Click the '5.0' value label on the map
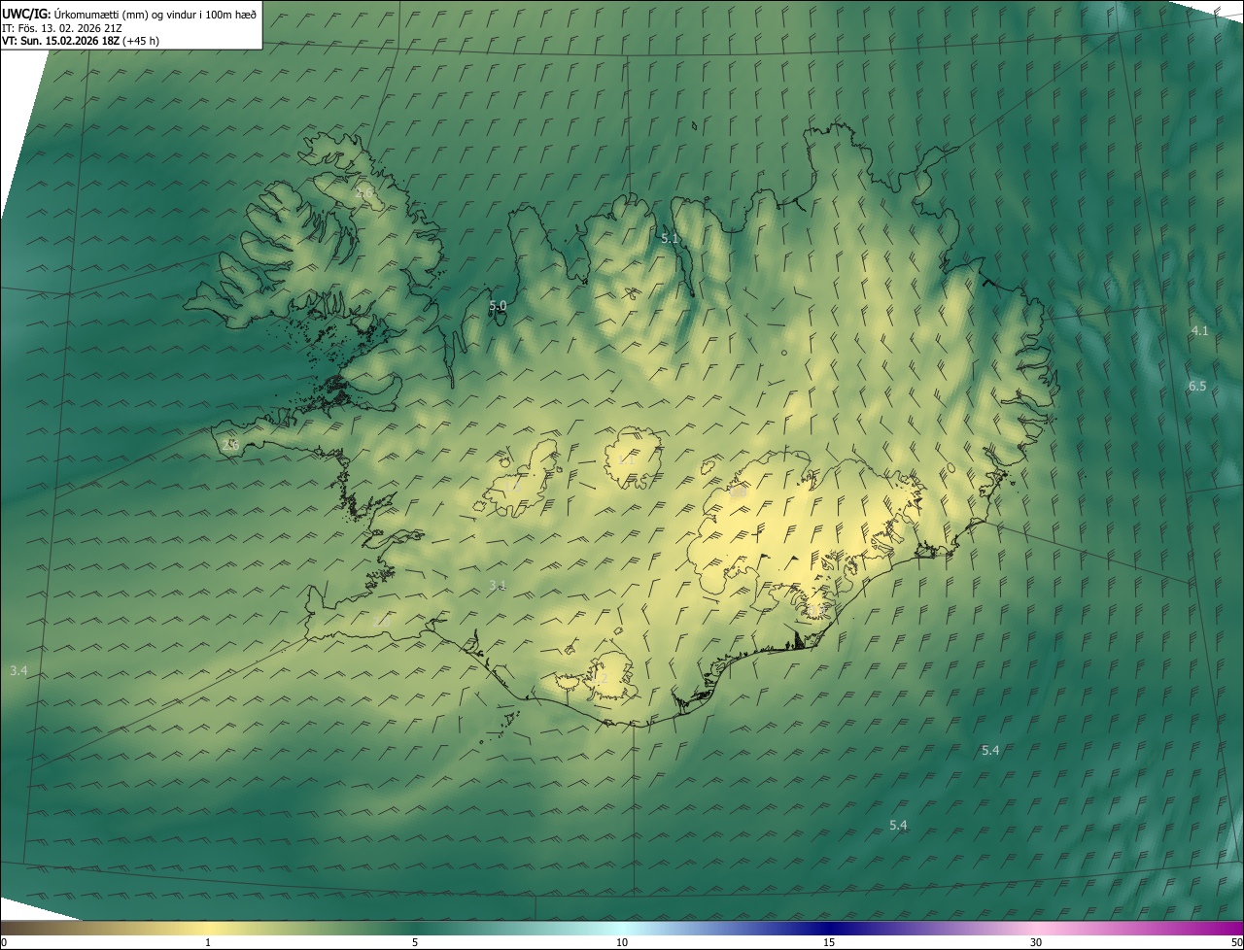1244x950 pixels. coord(498,305)
